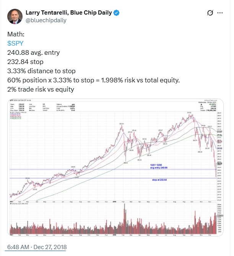Image resolution: width=234 pixels, height=256 pixels.
Task: Click the green up-arrow price change indicator
Action: (201, 105)
